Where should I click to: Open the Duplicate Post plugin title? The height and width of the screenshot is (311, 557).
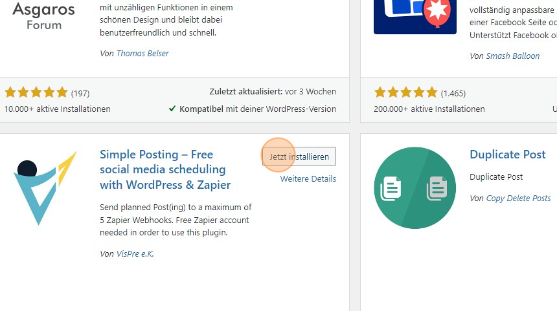click(508, 155)
